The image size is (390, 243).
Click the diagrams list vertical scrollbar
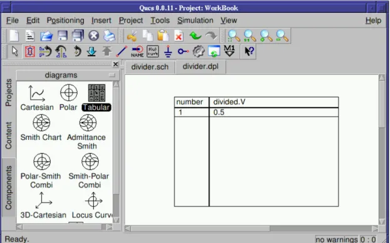[x=116, y=152]
